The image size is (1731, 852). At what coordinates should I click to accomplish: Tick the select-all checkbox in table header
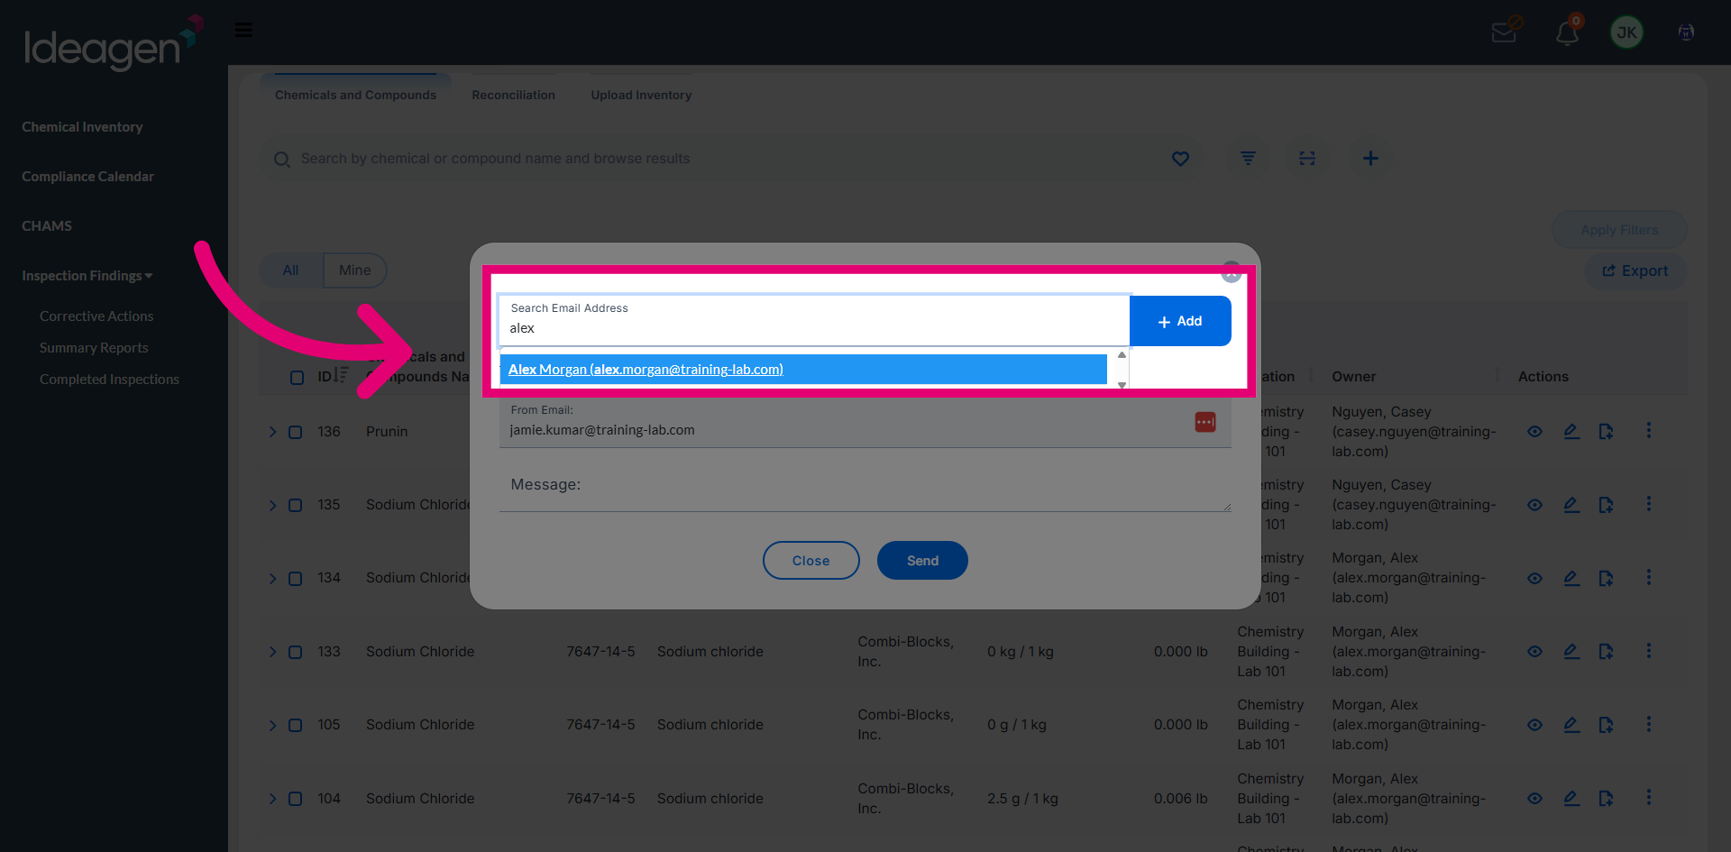pos(297,377)
